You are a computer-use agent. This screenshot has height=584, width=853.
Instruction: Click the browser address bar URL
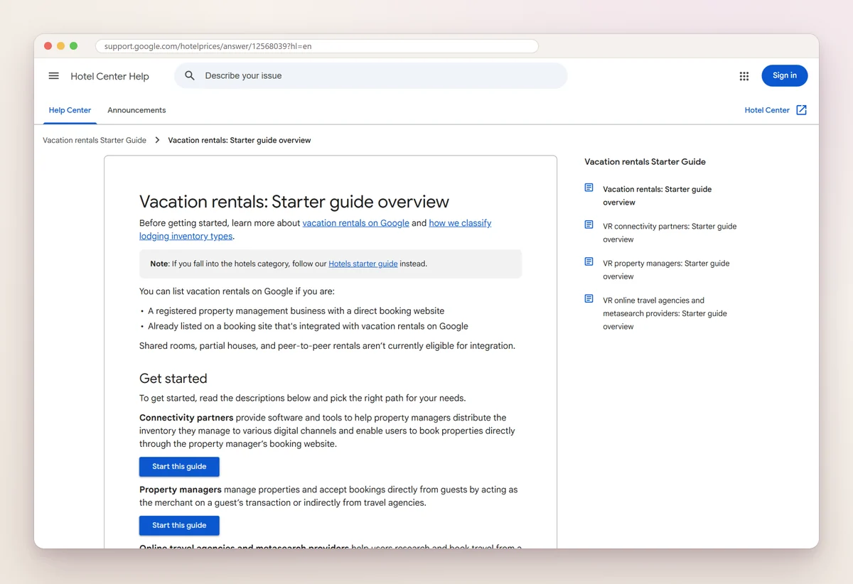click(x=317, y=46)
